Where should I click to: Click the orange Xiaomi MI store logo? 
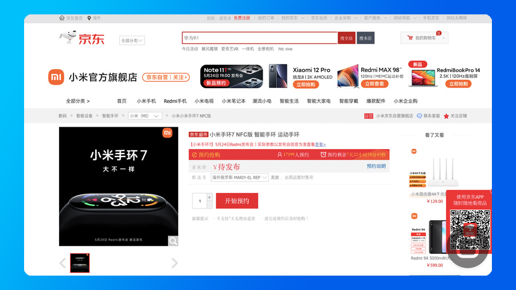pyautogui.click(x=56, y=77)
